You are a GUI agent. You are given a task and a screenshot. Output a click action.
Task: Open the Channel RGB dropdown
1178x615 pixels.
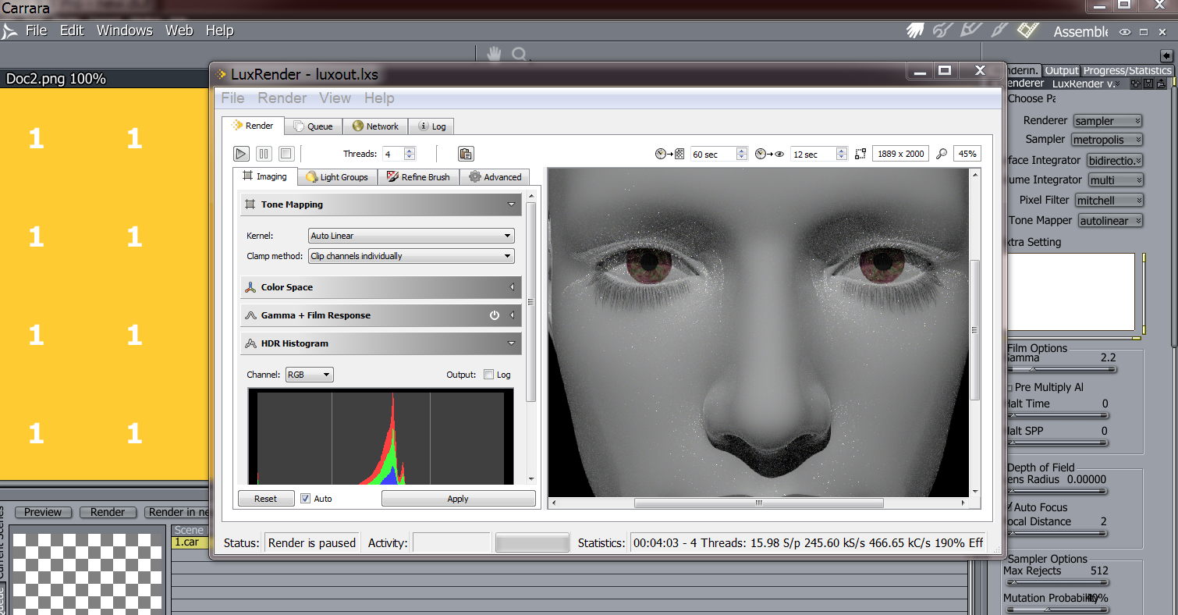(x=309, y=375)
